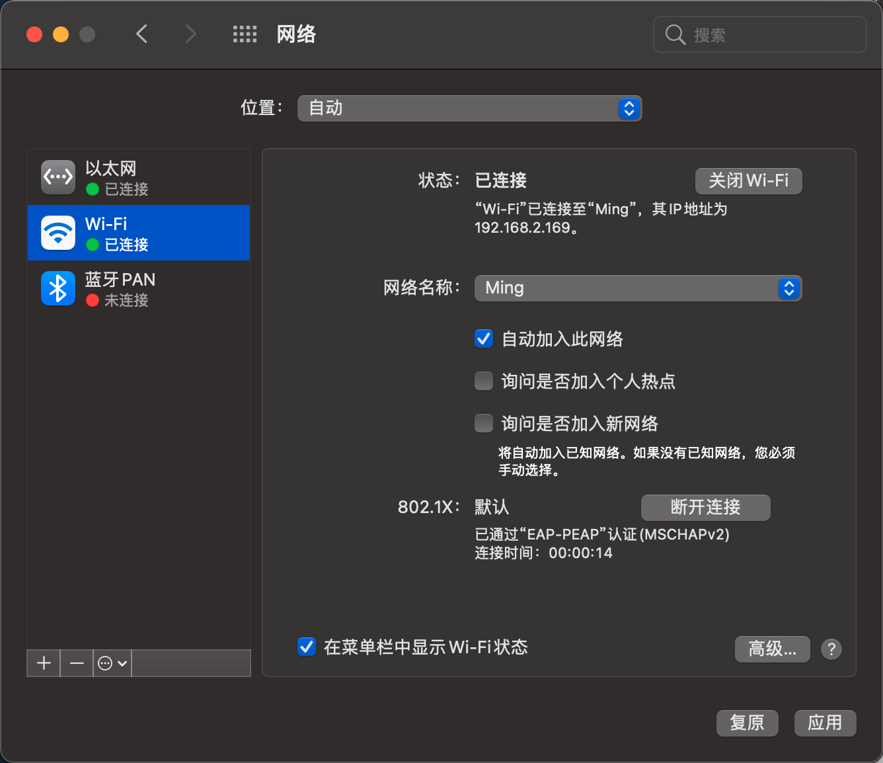
Task: Open the help question mark button
Action: tap(831, 649)
